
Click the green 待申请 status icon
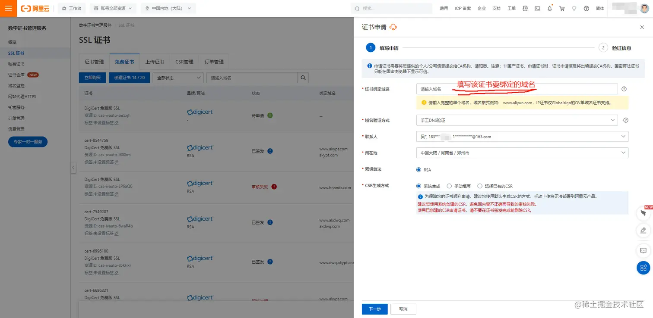(270, 115)
